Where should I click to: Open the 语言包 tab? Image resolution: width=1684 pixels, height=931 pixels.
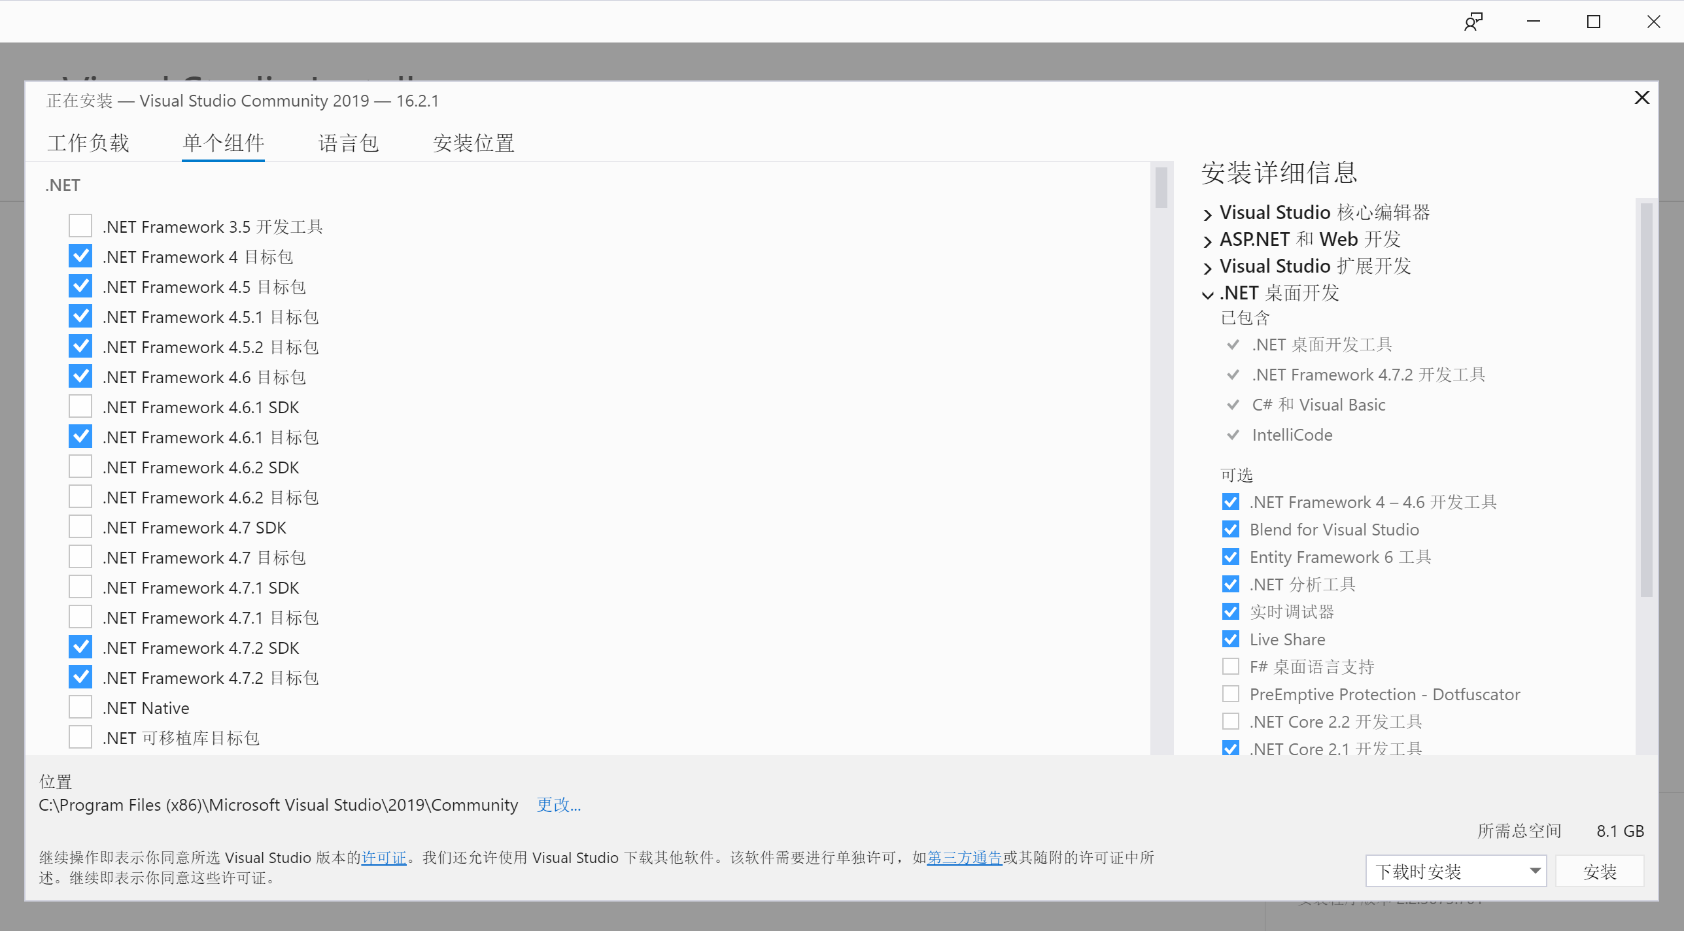[349, 143]
